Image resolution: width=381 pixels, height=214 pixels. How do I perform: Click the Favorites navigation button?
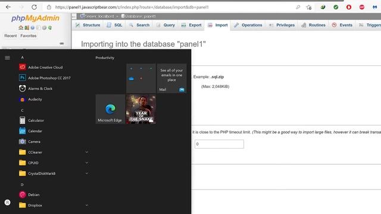click(x=29, y=36)
